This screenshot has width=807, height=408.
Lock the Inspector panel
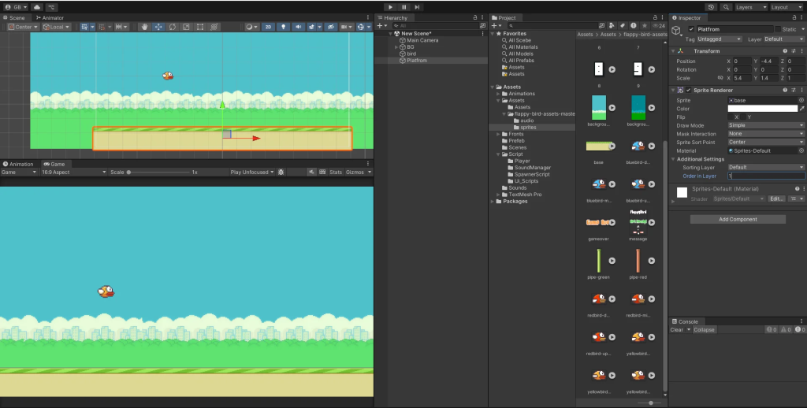point(794,17)
